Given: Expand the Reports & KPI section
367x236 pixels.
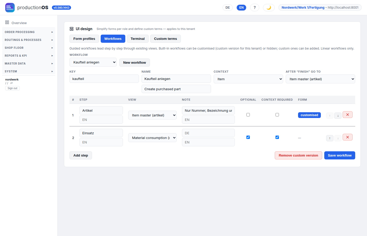Looking at the screenshot, I should coord(29,56).
